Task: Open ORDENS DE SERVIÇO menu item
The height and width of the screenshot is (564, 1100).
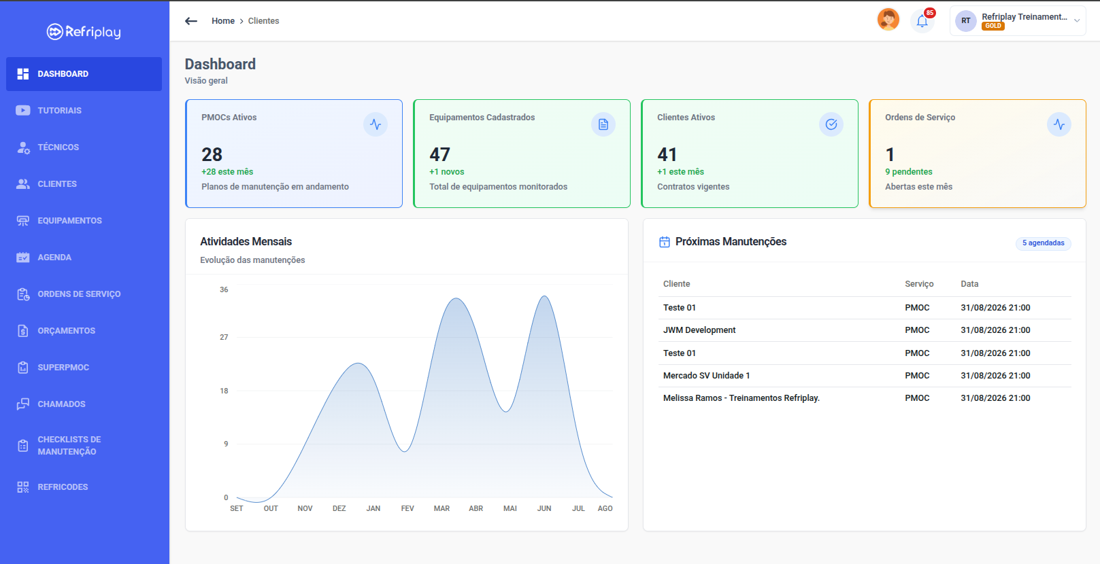Action: [x=84, y=294]
